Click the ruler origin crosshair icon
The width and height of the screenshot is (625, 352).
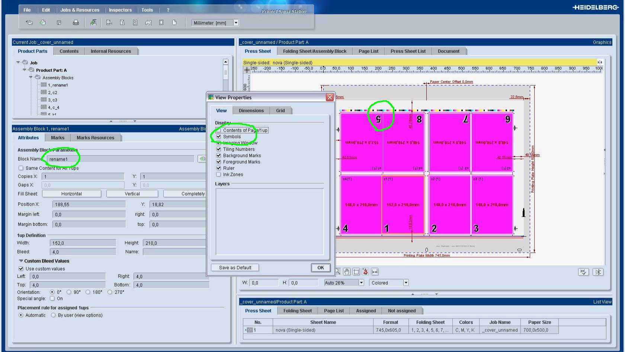247,69
